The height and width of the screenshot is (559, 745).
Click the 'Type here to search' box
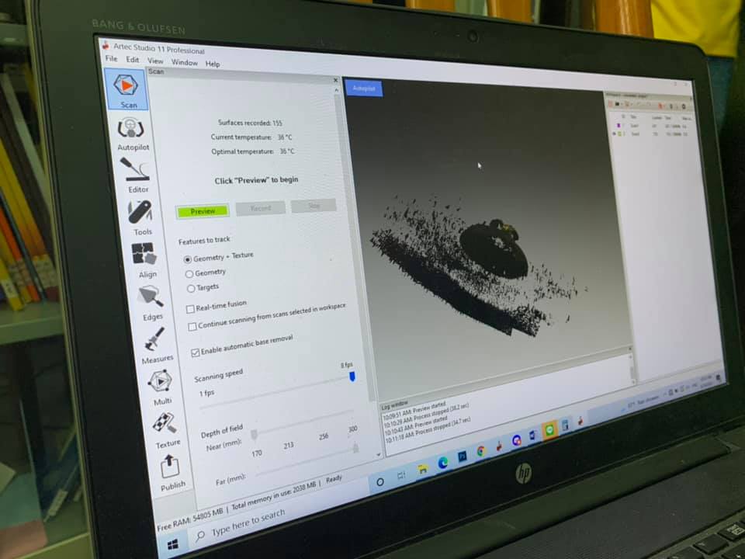248,521
